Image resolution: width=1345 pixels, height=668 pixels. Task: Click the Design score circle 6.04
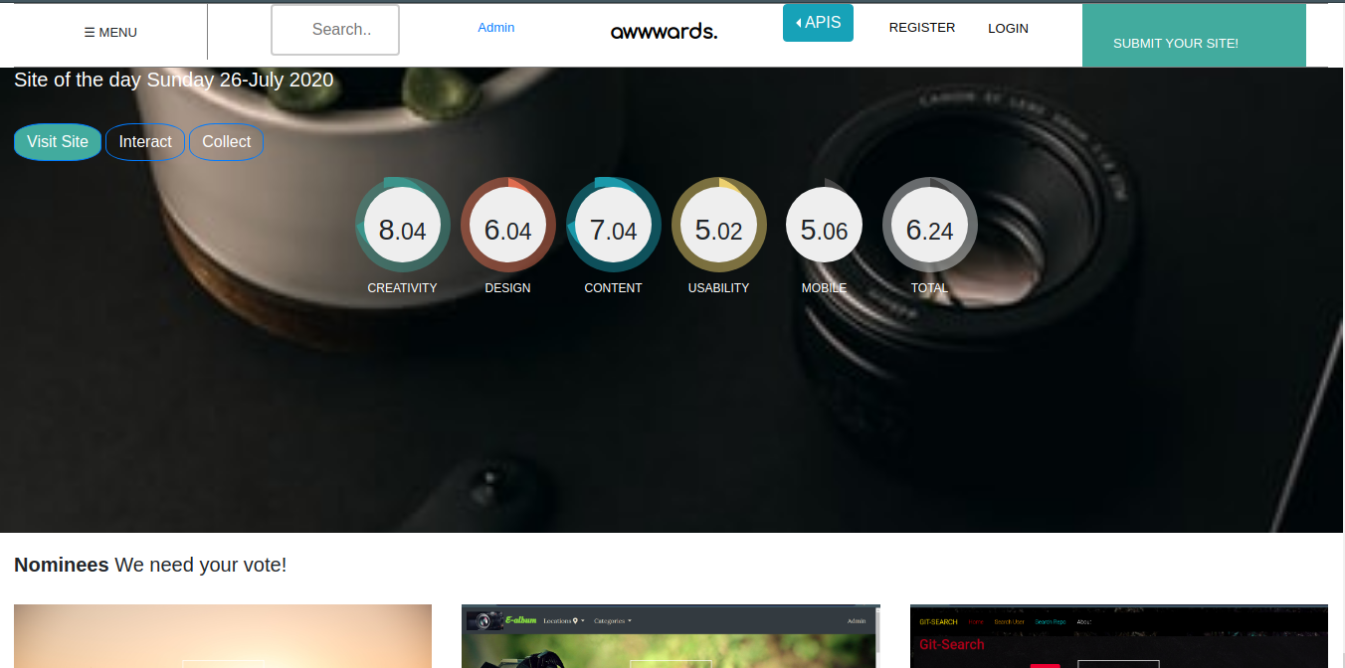tap(508, 225)
